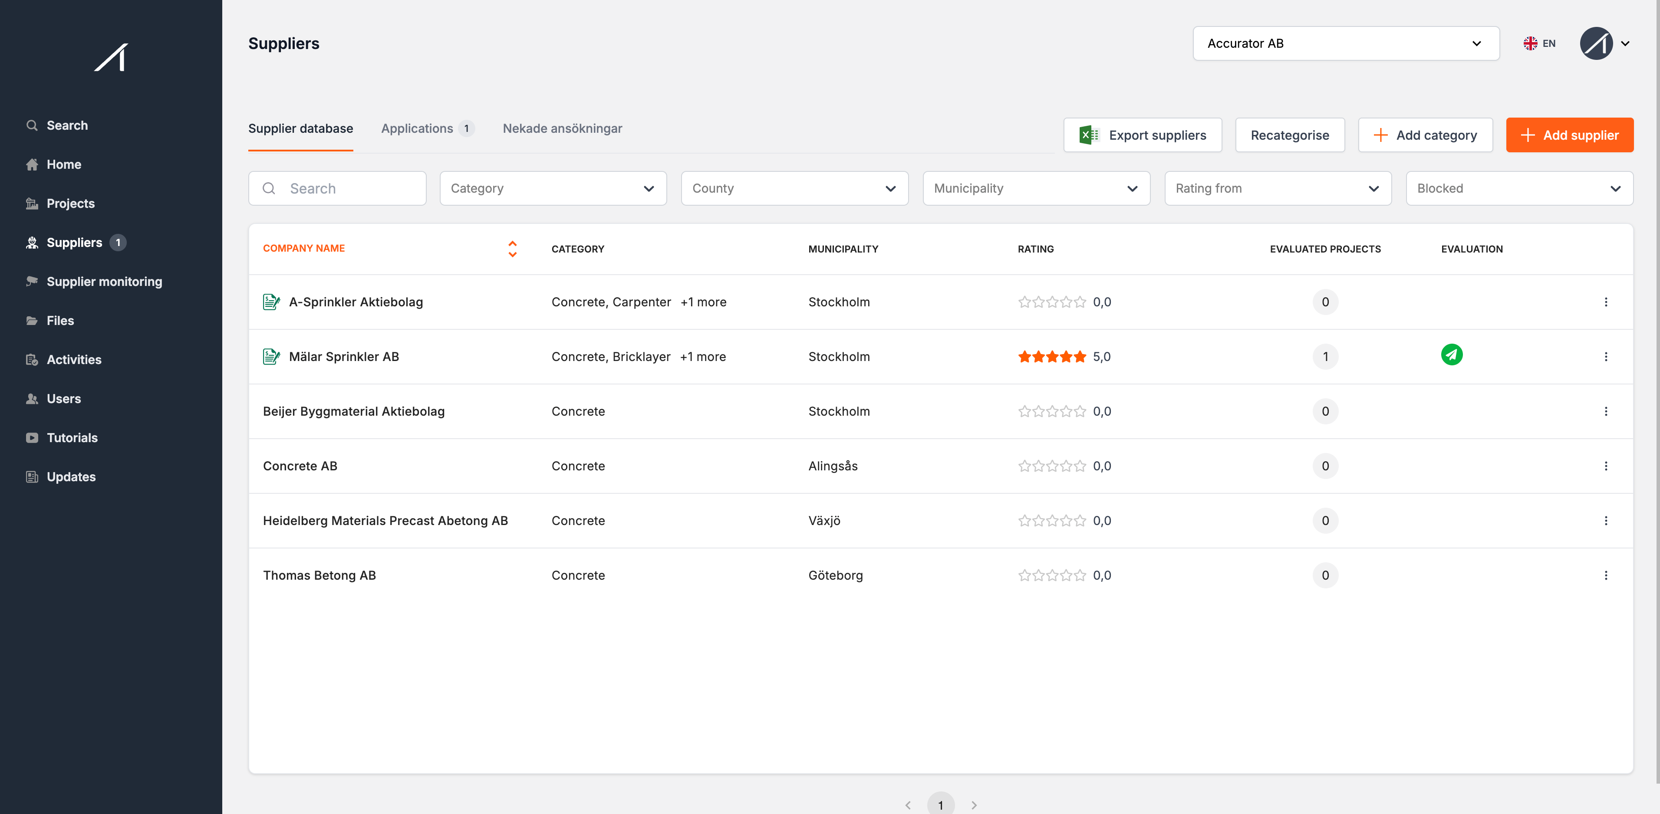
Task: Sort by Company Name arrows
Action: click(512, 249)
